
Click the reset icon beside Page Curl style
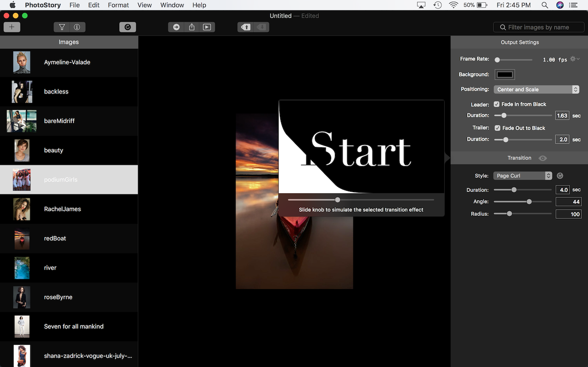[x=560, y=176]
